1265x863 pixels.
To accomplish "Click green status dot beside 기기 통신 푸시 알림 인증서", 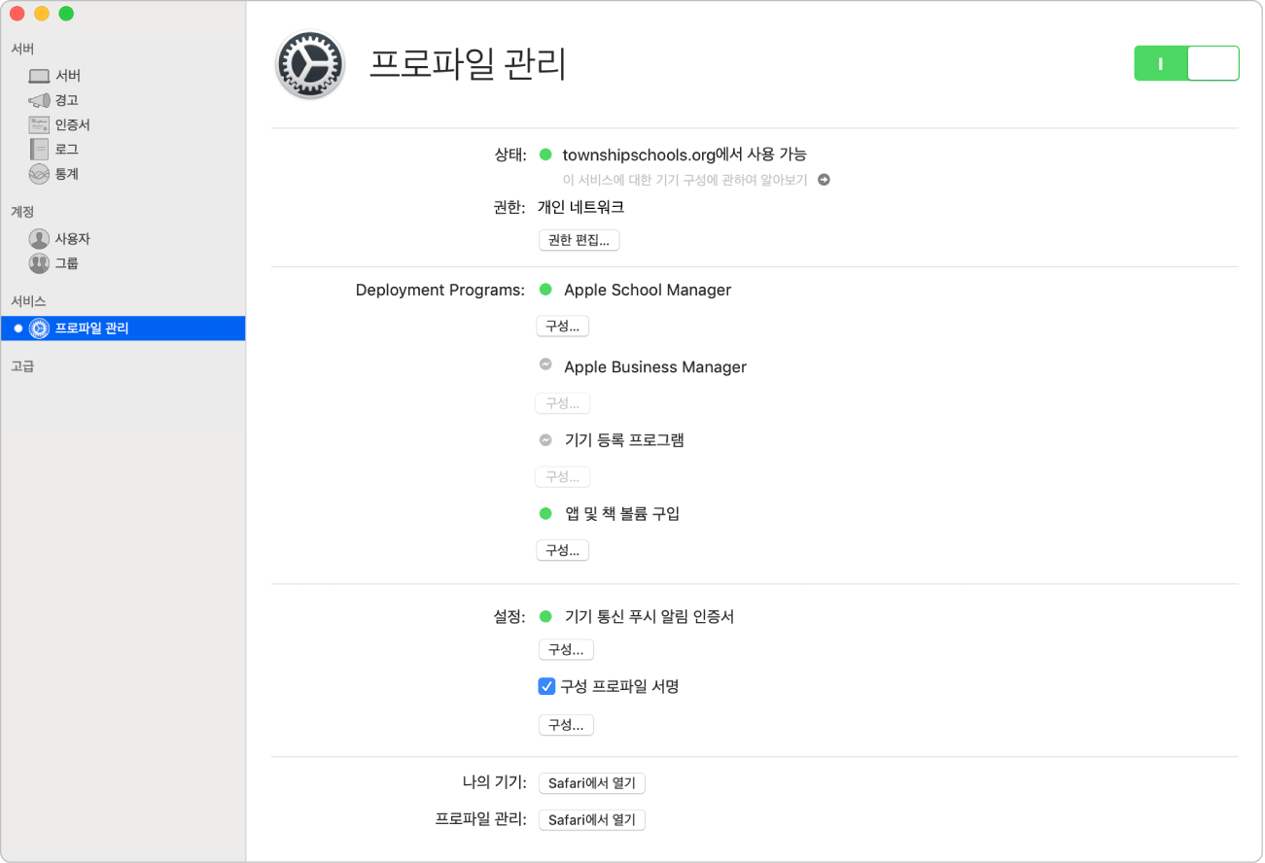I will pyautogui.click(x=545, y=616).
